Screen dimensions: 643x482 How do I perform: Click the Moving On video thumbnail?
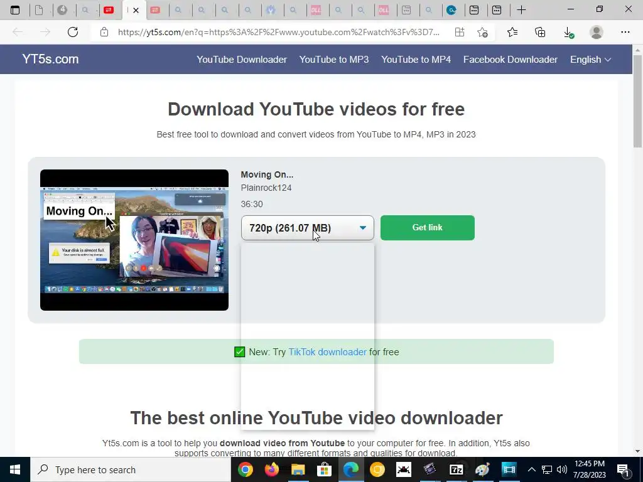pyautogui.click(x=134, y=240)
